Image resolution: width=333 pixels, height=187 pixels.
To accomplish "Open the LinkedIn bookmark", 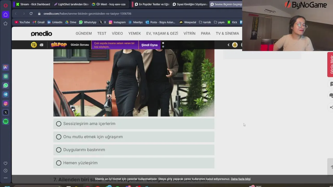I will coord(55,22).
